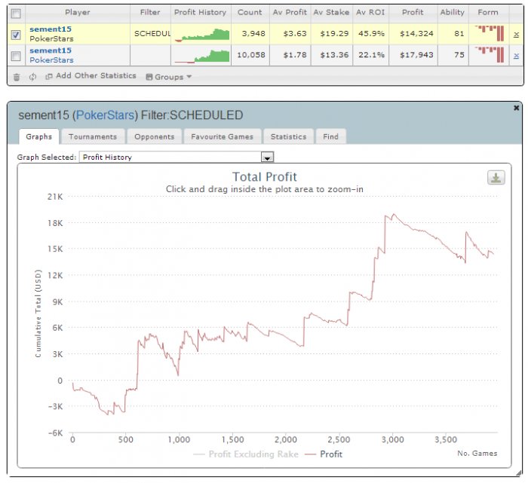This screenshot has width=528, height=483.
Task: Uncheck the SCHEDULED sement15 row checkbox
Action: coord(16,35)
